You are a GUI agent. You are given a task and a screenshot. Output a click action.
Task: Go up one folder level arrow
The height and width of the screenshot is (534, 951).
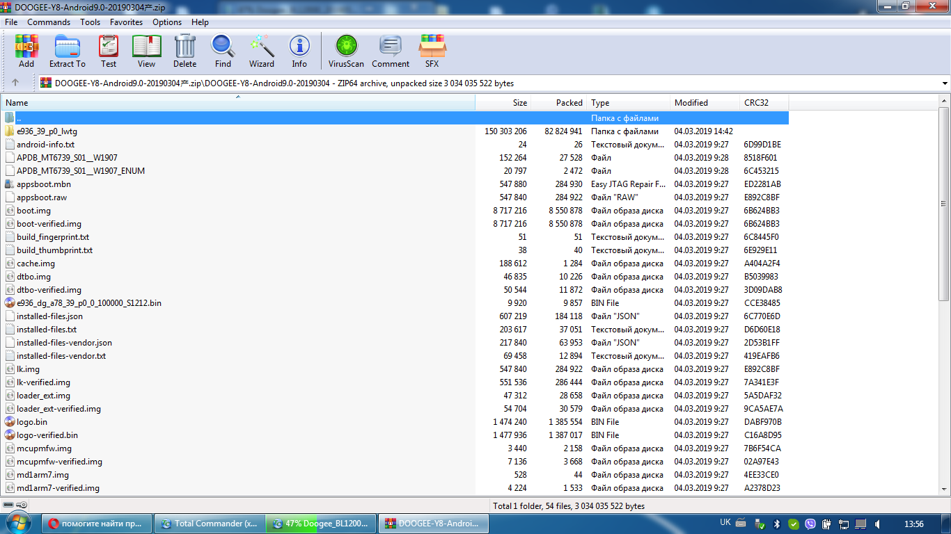click(x=15, y=83)
